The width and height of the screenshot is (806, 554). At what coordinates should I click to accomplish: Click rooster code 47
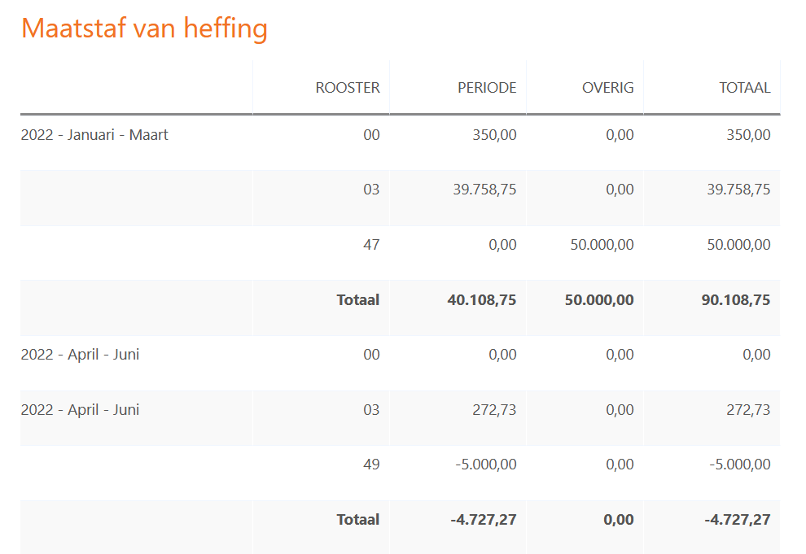tap(371, 244)
